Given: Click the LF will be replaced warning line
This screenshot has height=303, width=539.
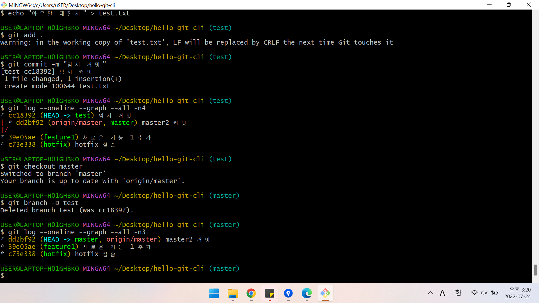Looking at the screenshot, I should 197,42.
